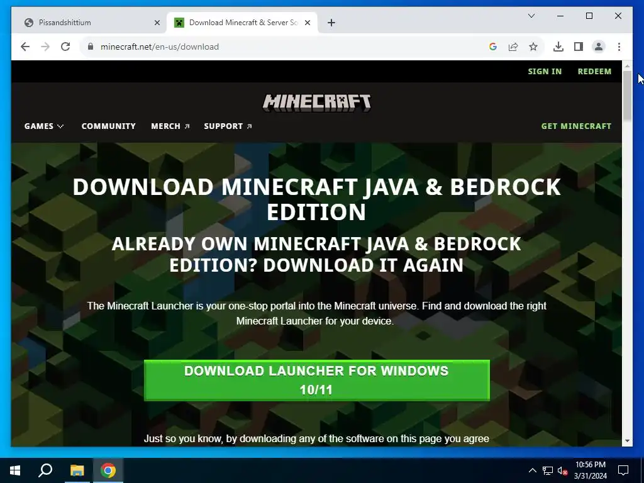Click GET MINECRAFT link
The height and width of the screenshot is (483, 644).
click(x=576, y=126)
